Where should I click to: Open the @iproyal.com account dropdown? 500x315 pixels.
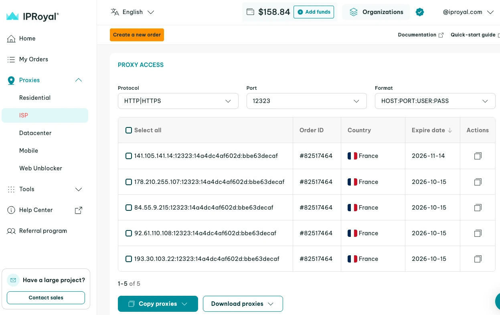468,12
